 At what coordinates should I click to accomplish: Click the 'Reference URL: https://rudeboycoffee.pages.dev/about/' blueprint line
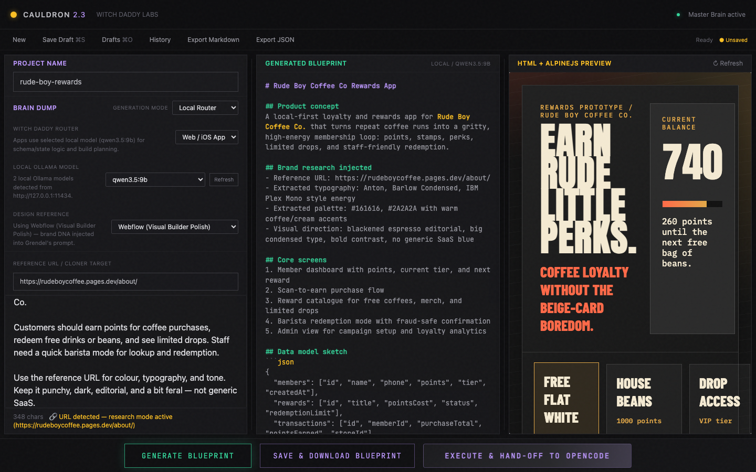(377, 178)
